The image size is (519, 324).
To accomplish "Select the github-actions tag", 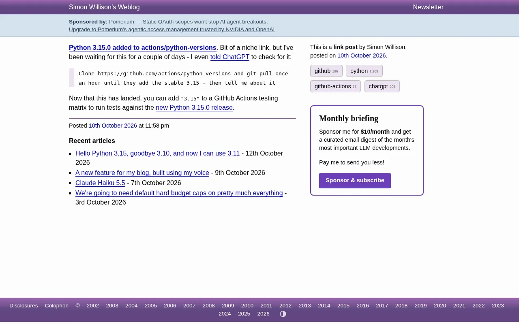I will point(335,86).
